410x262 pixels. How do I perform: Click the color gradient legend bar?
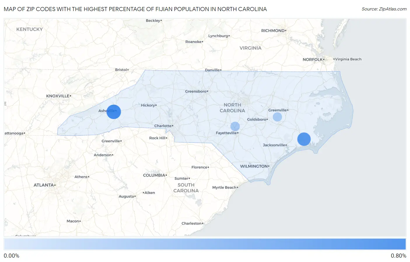click(205, 244)
